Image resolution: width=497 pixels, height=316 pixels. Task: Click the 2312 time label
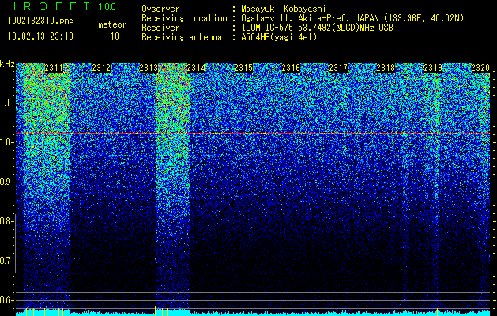pyautogui.click(x=101, y=68)
